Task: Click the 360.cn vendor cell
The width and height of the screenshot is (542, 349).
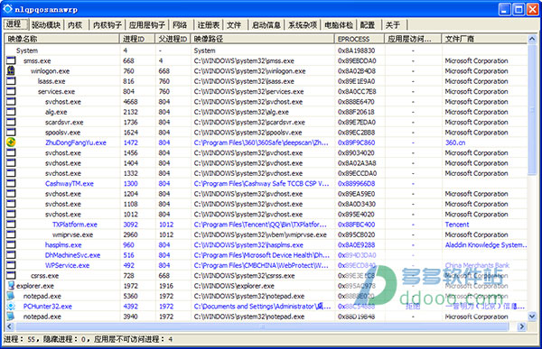Action: [455, 142]
